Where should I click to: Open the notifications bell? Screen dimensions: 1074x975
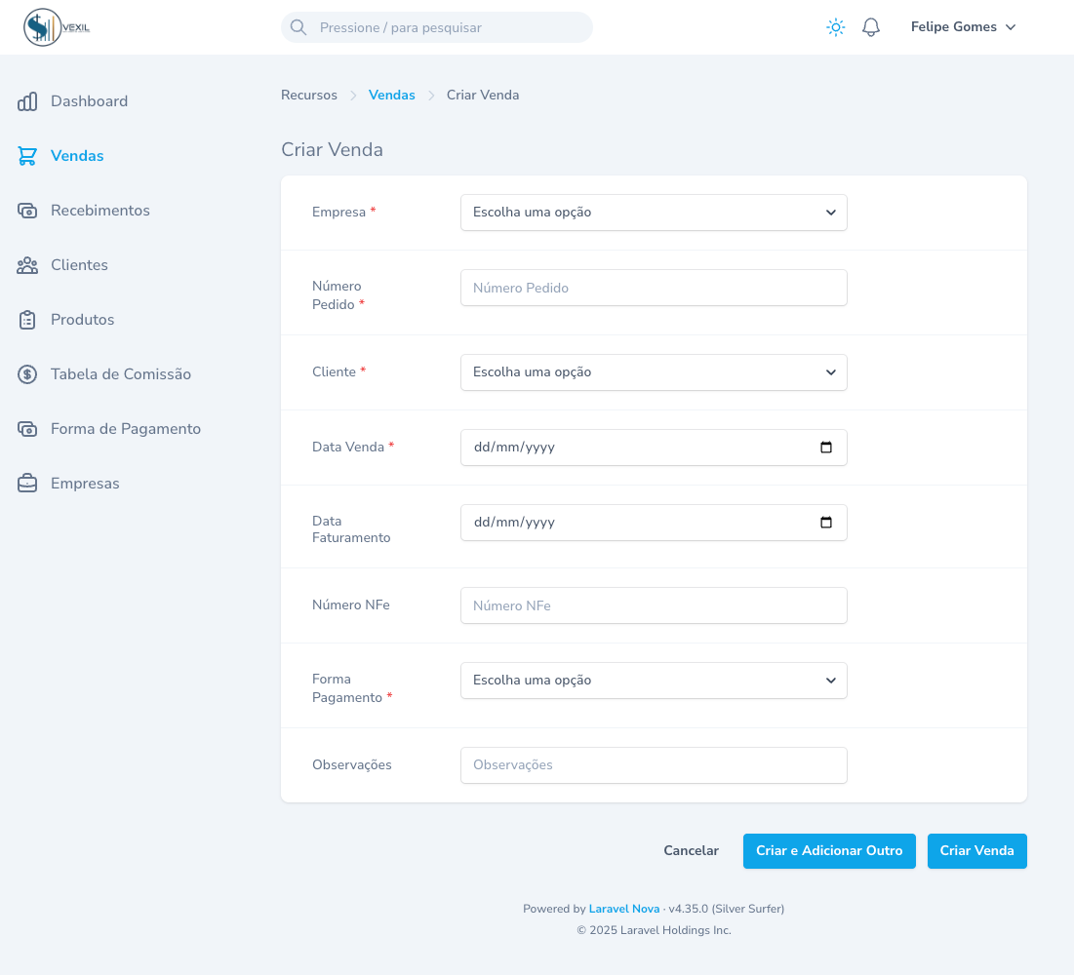click(x=870, y=27)
